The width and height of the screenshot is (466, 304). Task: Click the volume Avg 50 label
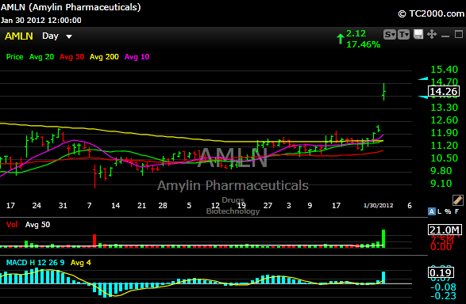[38, 225]
